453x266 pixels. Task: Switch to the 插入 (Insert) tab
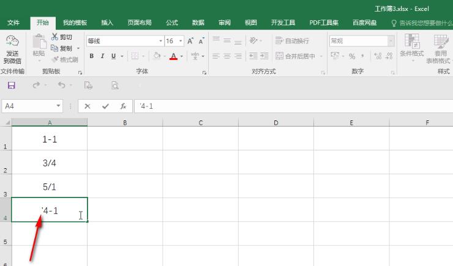coord(107,23)
